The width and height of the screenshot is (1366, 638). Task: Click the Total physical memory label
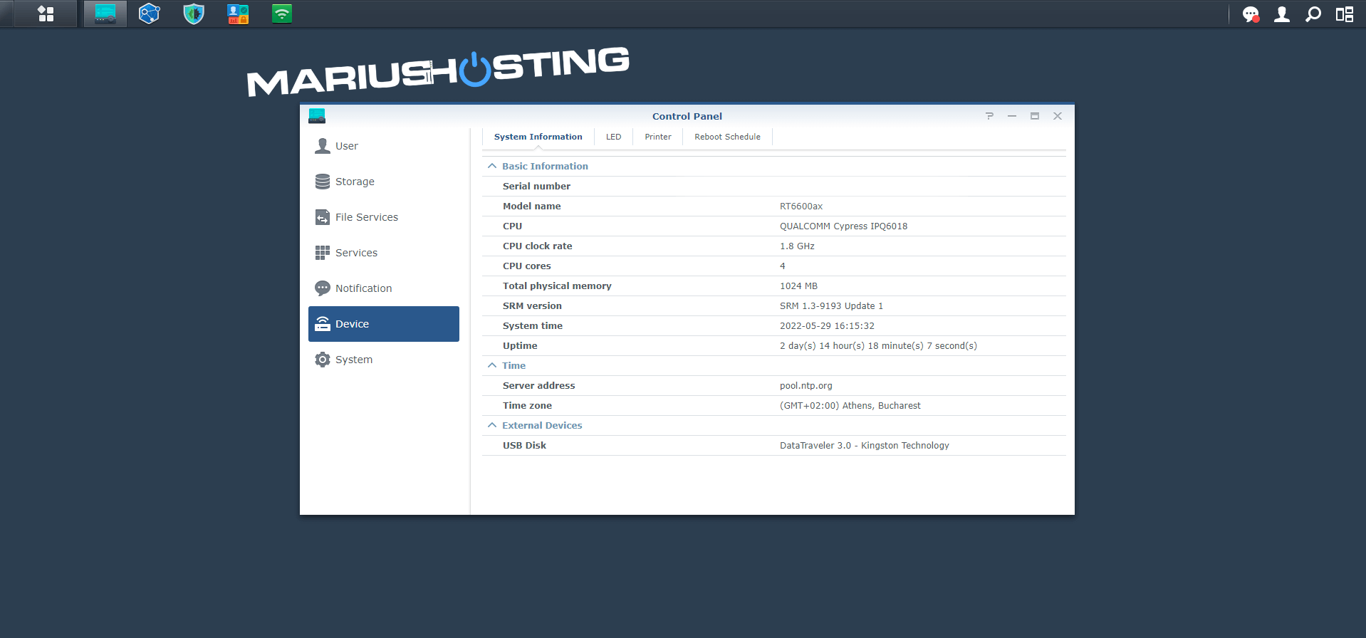(x=557, y=286)
